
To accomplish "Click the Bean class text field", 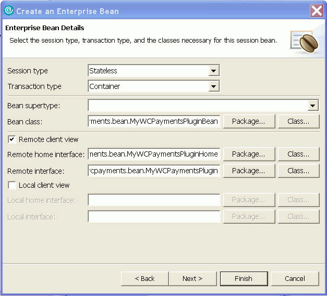I will pos(154,121).
